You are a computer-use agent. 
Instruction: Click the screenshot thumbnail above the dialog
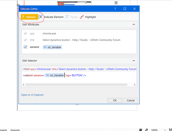click(x=74, y=3)
